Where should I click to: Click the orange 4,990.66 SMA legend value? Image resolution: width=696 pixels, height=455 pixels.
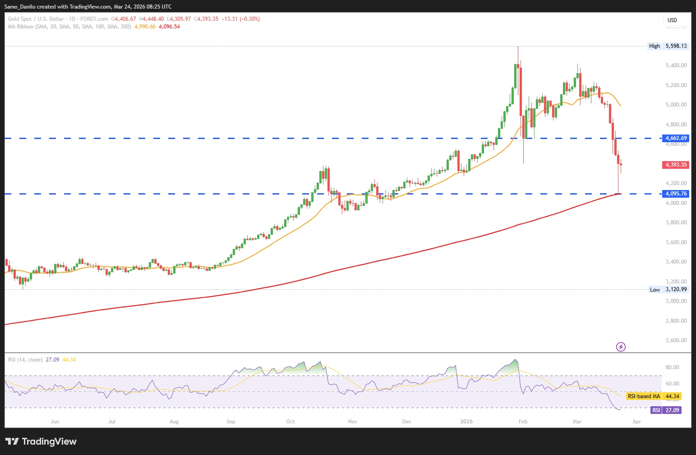pos(145,27)
